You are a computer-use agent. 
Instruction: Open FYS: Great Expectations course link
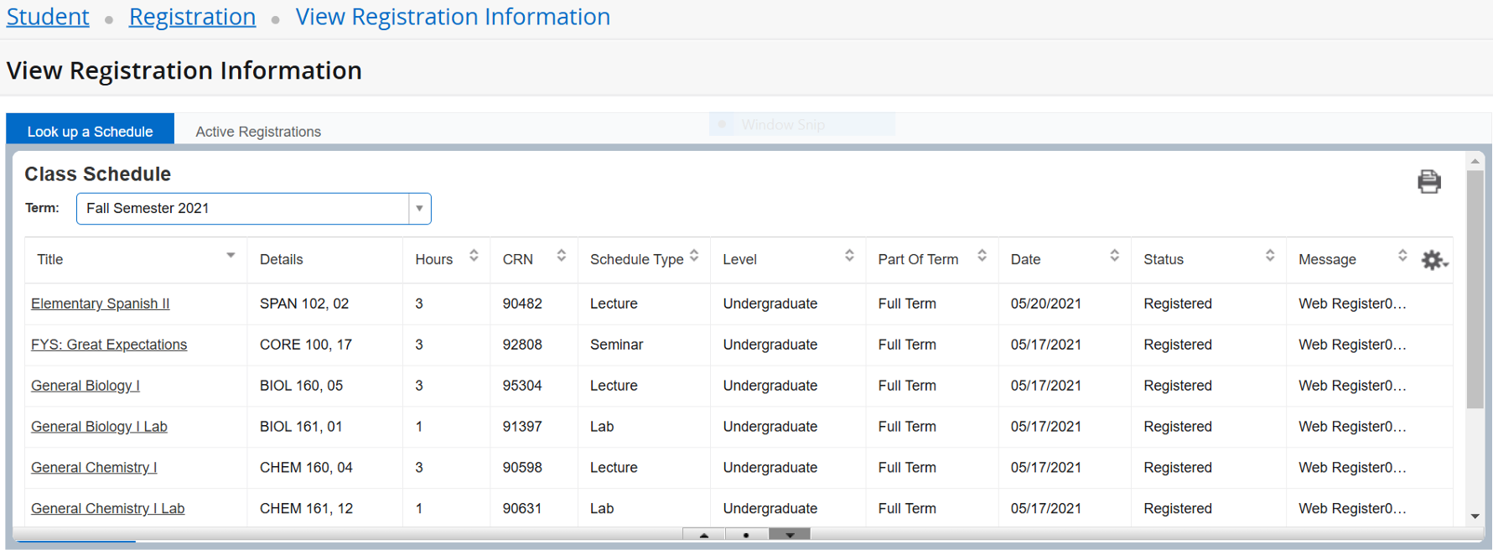click(x=109, y=345)
